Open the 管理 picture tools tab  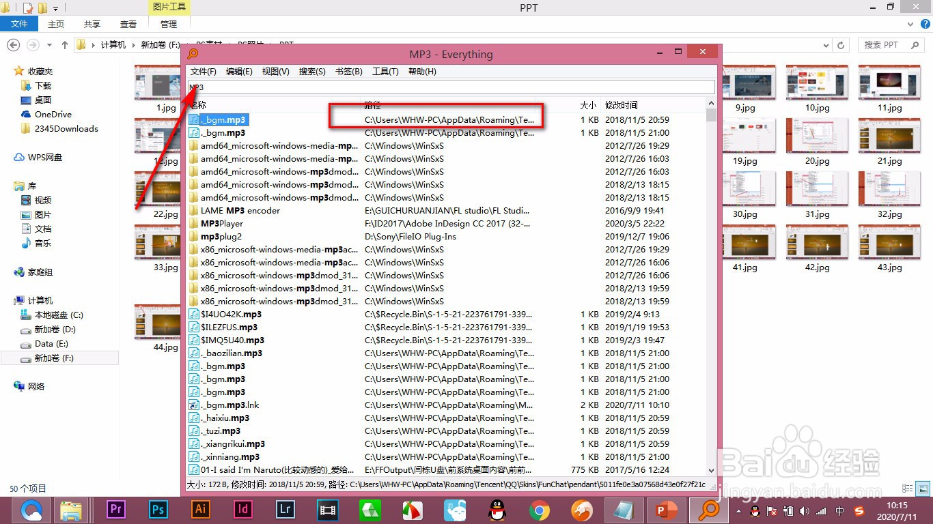[169, 24]
